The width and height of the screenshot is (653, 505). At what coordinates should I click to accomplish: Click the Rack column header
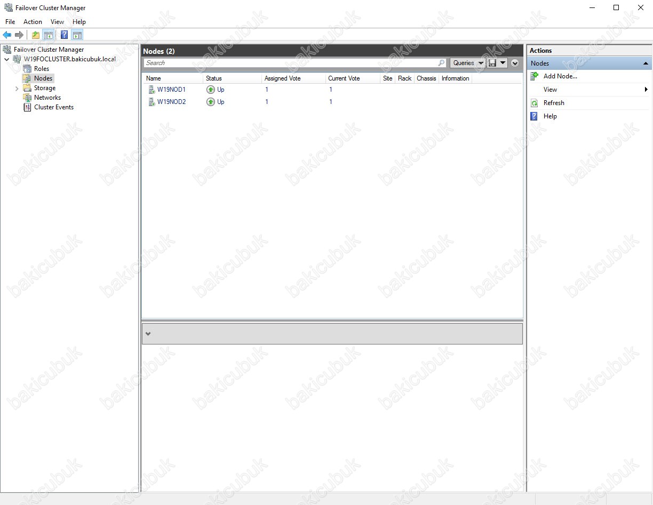(x=405, y=78)
